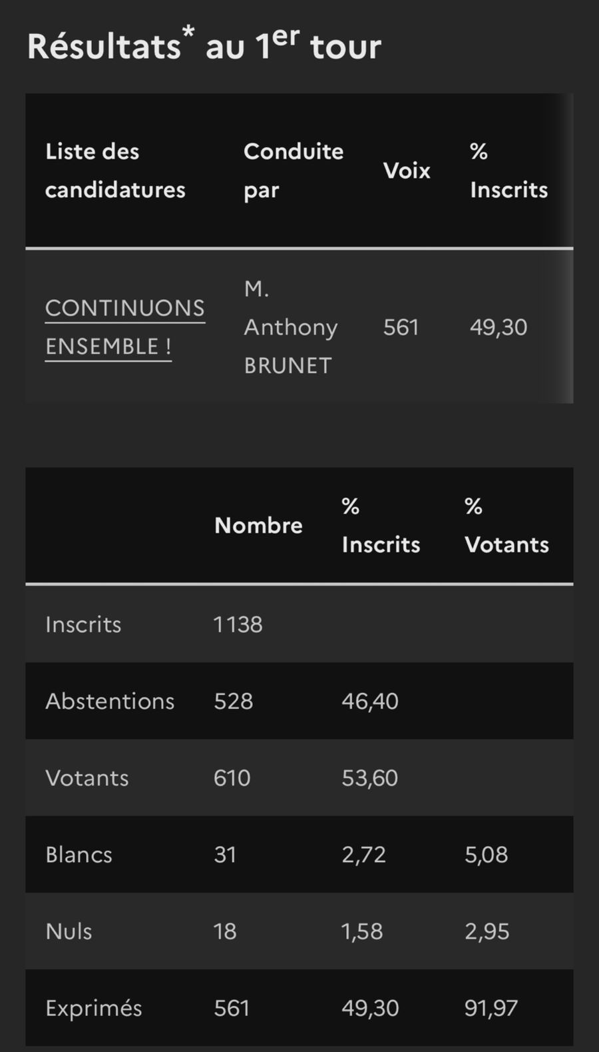Click the 91,97 expressed votes percentage
The width and height of the screenshot is (599, 1052).
491,1008
